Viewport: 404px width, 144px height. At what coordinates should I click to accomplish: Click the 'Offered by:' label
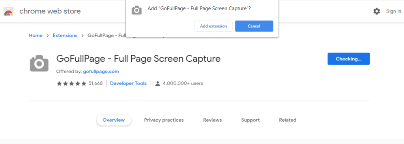pos(69,72)
